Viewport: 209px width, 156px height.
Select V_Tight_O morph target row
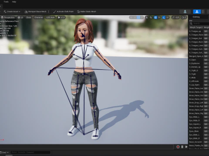[199, 71]
